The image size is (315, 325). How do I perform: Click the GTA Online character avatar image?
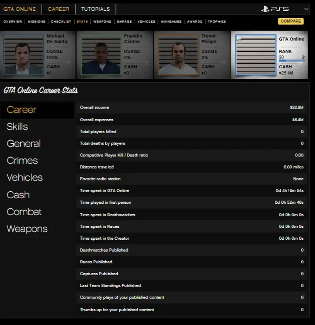tap(256, 55)
